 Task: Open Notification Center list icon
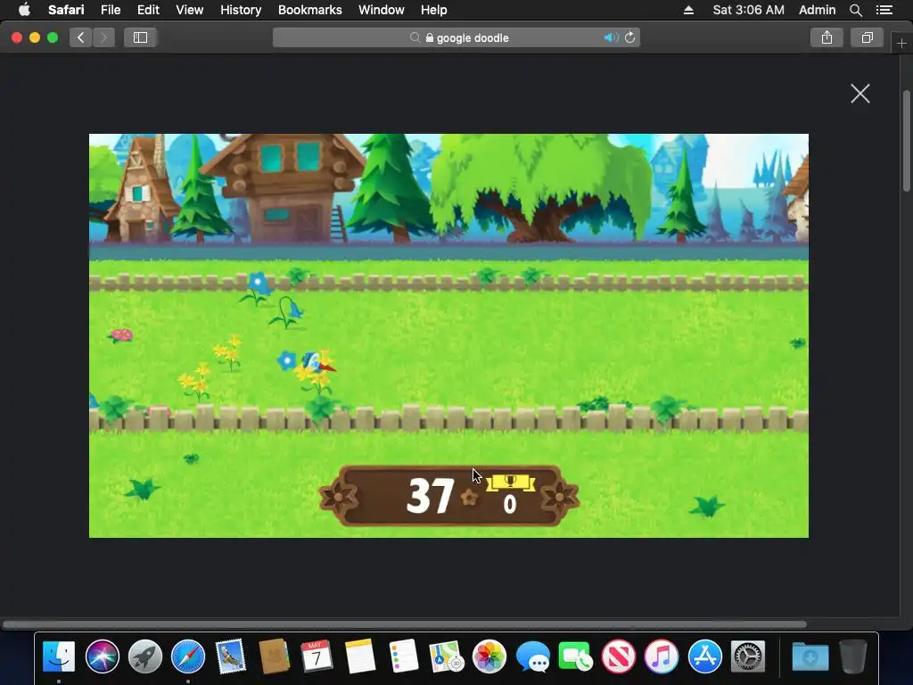pos(884,10)
